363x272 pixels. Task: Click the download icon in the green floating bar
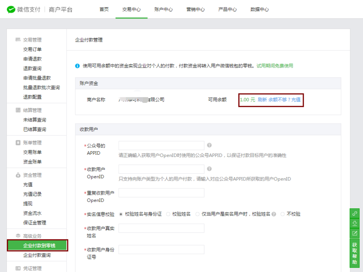[355, 223]
